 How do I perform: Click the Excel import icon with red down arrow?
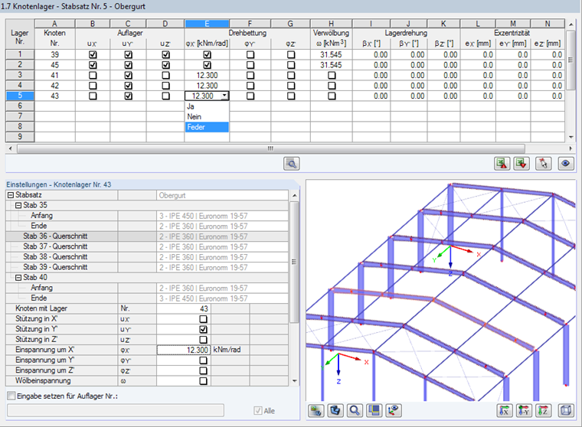[x=522, y=164]
